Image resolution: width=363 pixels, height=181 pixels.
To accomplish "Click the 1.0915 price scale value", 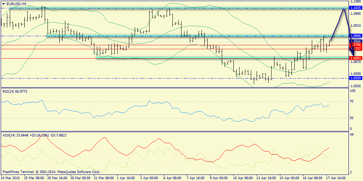I will [356, 26].
